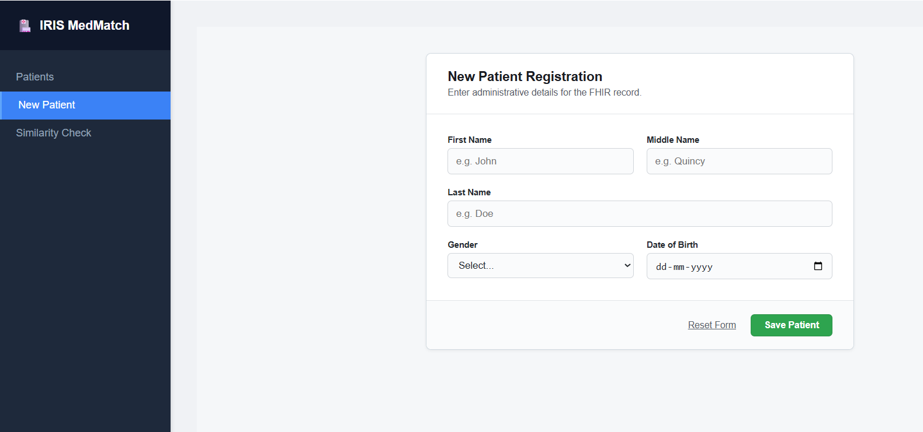The height and width of the screenshot is (432, 923).
Task: Open Similarity Check from sidebar
Action: click(x=54, y=133)
